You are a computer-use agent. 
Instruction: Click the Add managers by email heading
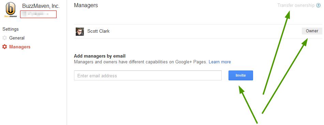tap(100, 56)
